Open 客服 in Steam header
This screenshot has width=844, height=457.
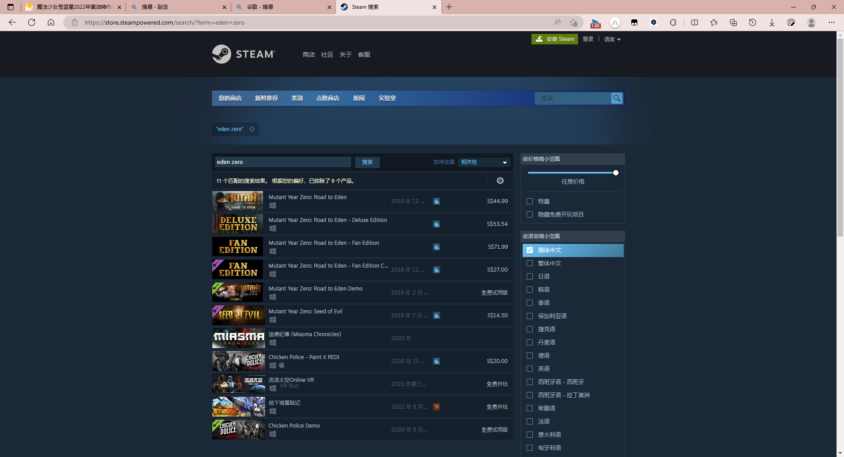tap(364, 54)
